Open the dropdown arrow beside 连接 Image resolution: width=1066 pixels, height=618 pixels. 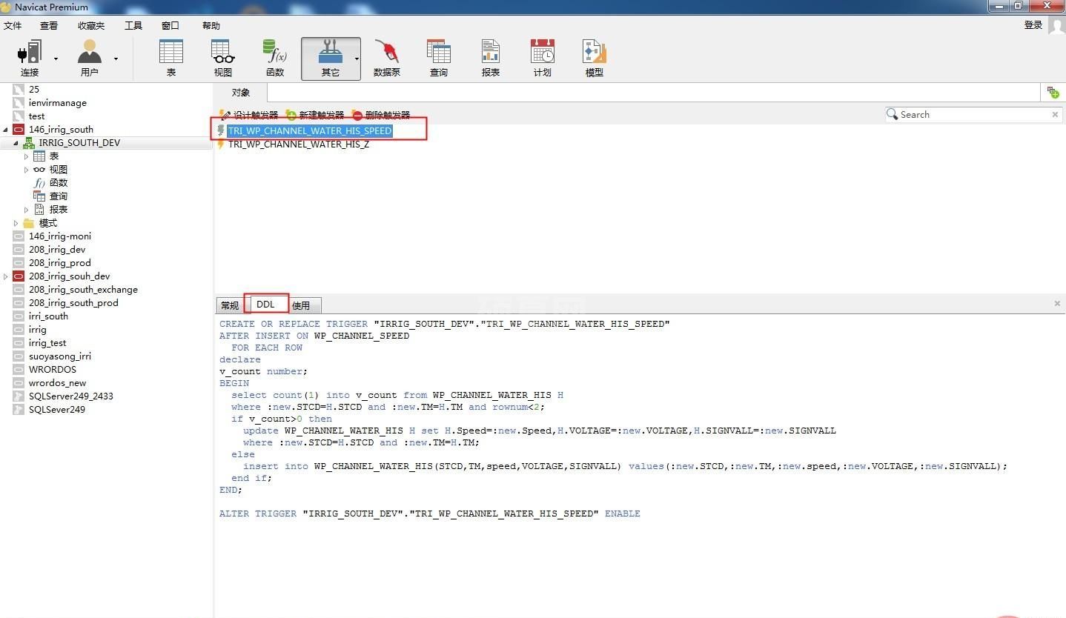coord(56,59)
